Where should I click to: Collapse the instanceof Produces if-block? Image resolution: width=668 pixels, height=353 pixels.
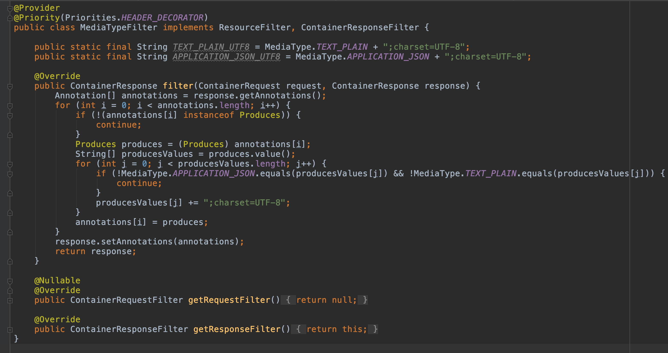click(x=10, y=116)
